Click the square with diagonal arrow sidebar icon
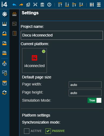 point(4,43)
